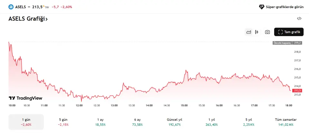
Task: Open the embed code icon
Action: tap(299, 19)
